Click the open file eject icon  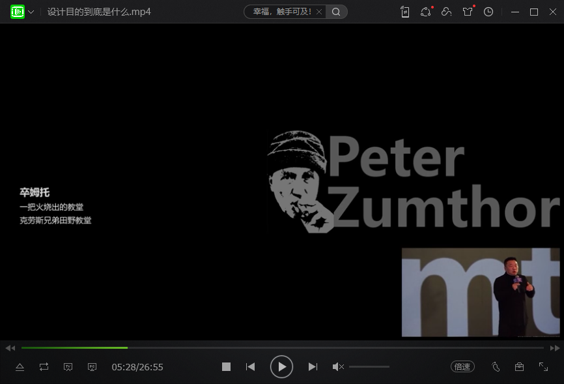click(x=20, y=367)
